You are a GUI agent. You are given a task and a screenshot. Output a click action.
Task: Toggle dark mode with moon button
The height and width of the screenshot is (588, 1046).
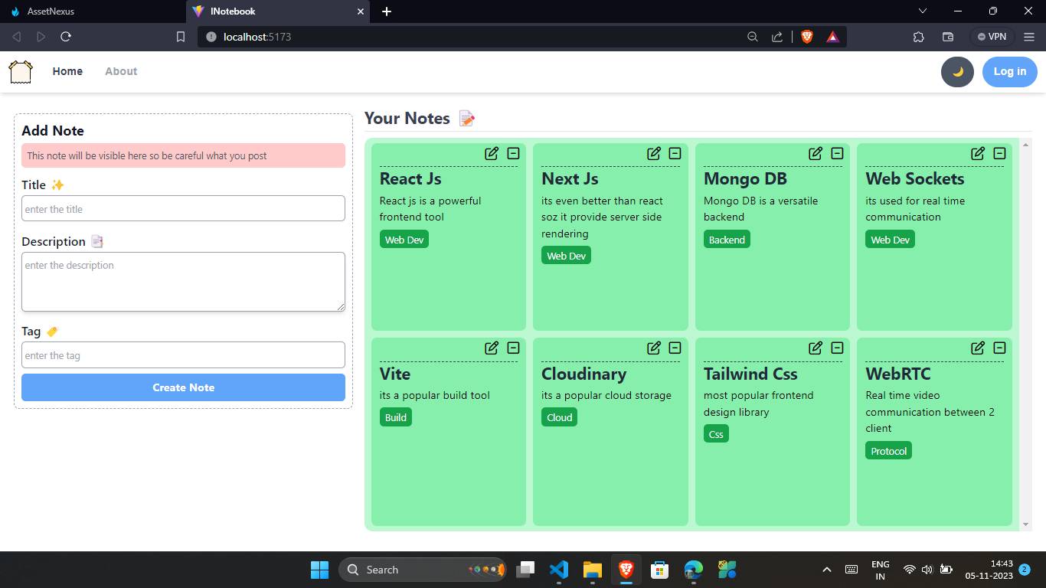click(957, 72)
